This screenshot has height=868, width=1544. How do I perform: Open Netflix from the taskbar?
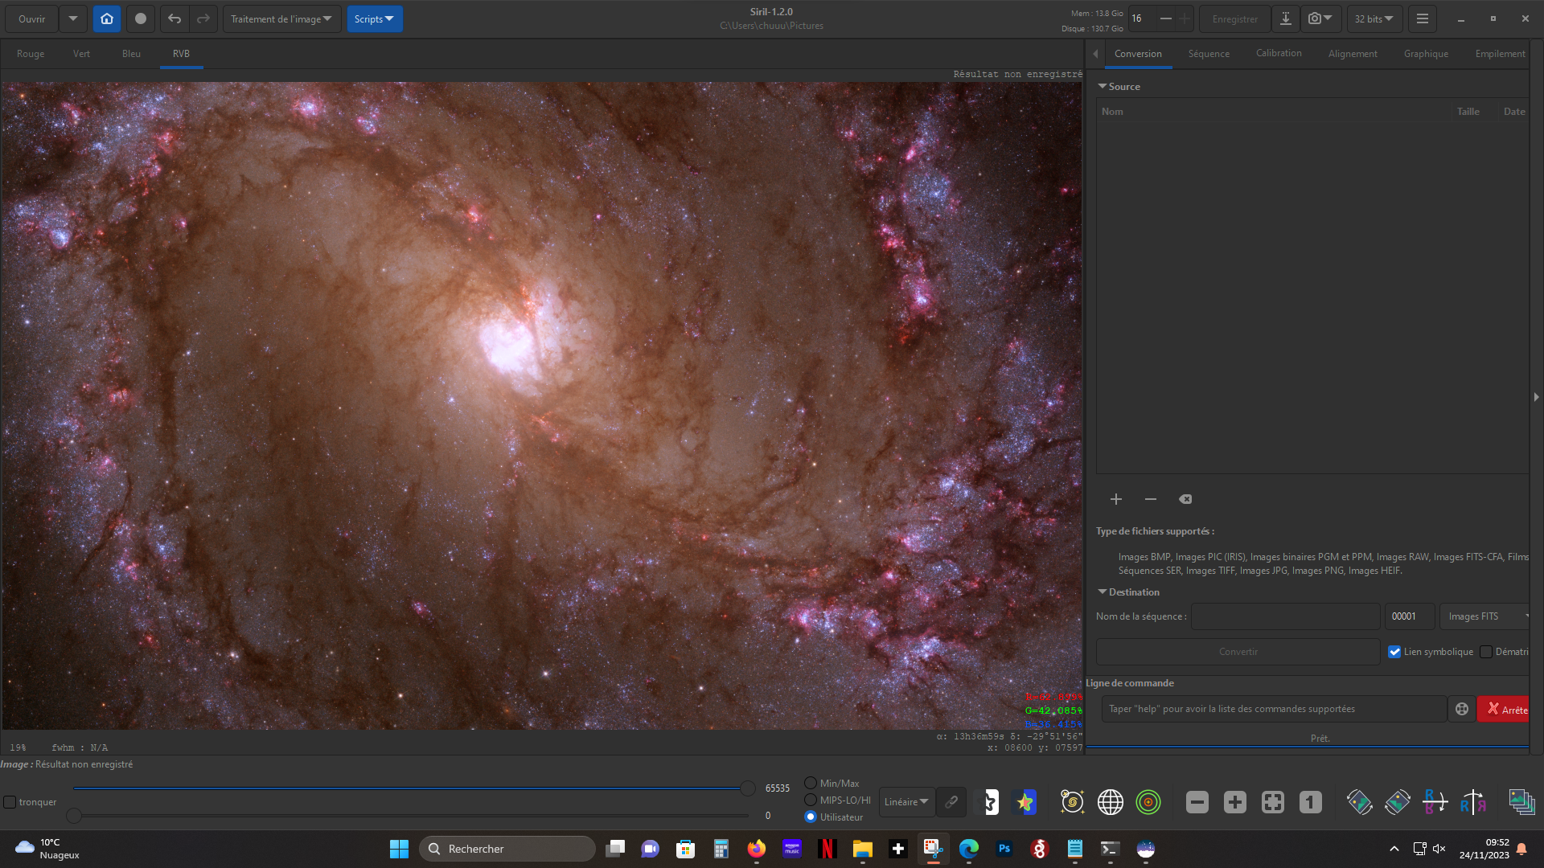click(x=827, y=849)
